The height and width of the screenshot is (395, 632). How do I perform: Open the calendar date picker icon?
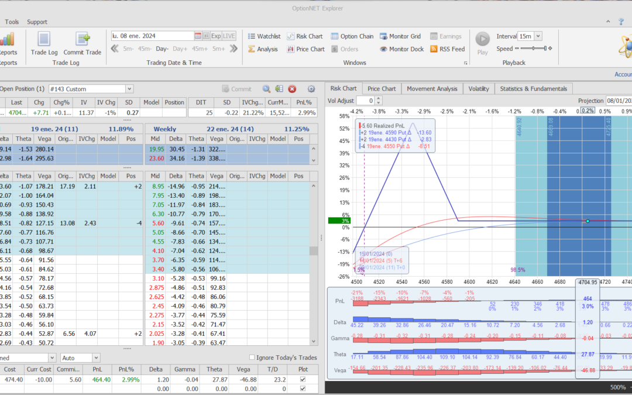pos(198,36)
